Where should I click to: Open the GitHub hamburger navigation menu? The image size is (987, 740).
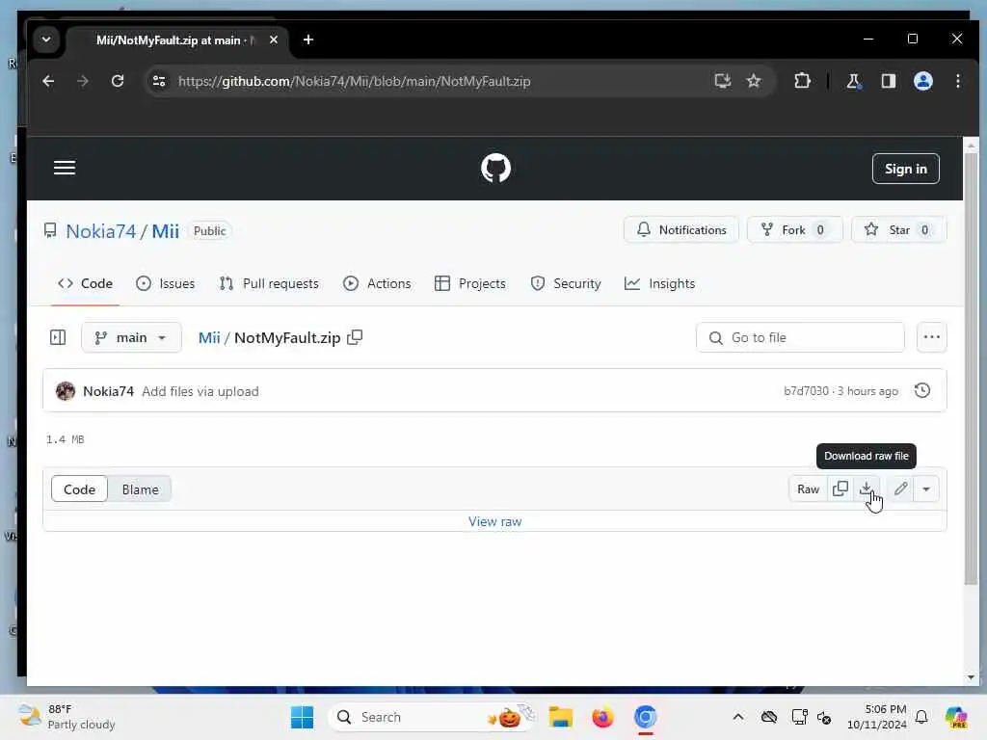[x=65, y=168]
